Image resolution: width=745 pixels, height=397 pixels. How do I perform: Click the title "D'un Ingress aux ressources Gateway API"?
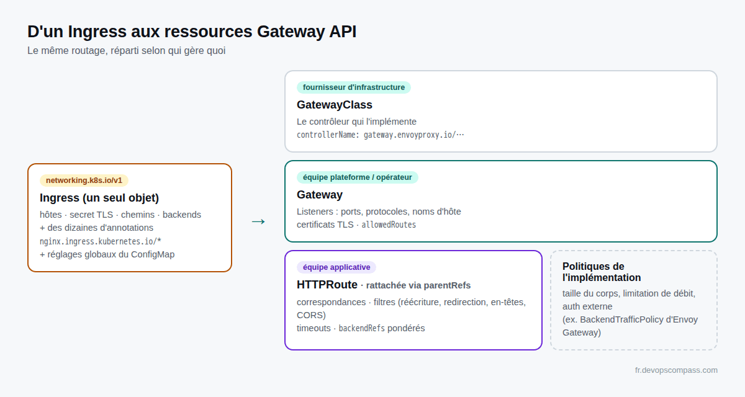pyautogui.click(x=192, y=32)
